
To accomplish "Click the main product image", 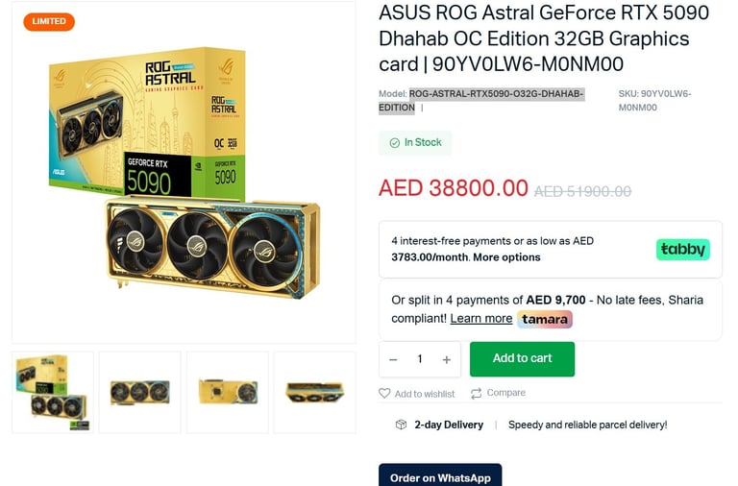I will (184, 172).
